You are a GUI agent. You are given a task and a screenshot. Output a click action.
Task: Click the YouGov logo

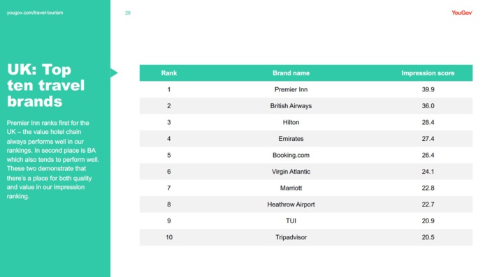point(461,13)
